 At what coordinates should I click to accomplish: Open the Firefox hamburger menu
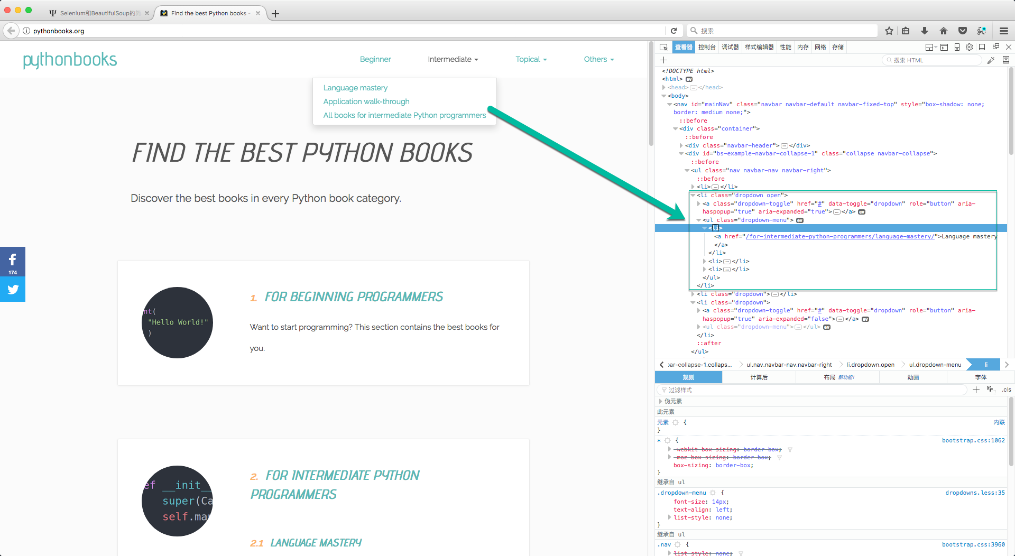(1004, 31)
